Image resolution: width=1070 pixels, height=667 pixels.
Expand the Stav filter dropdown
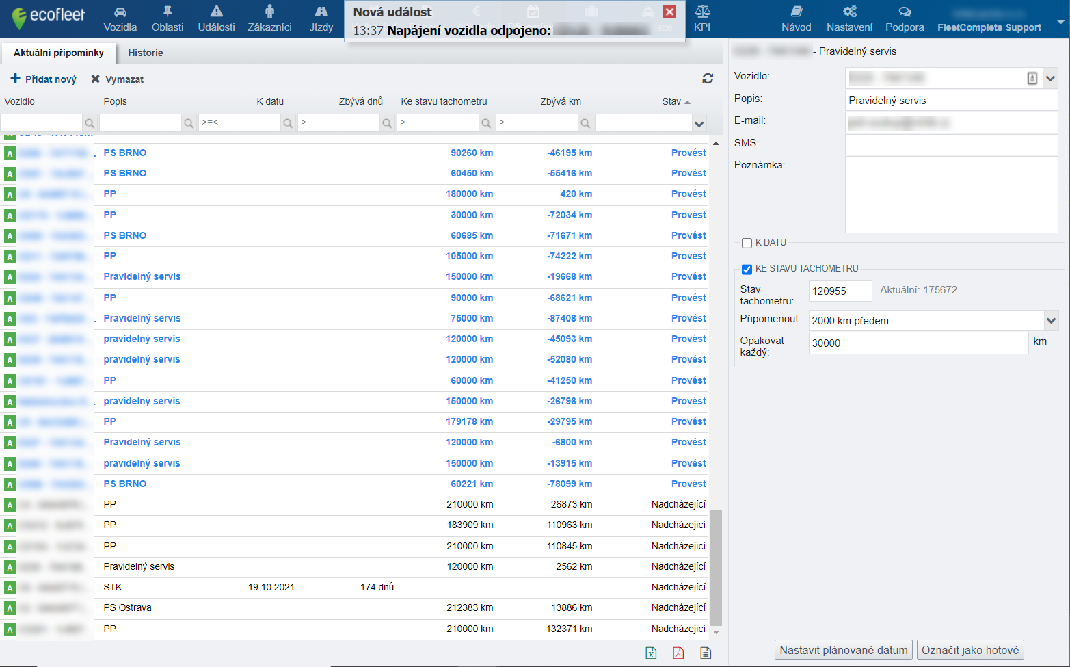[x=699, y=124]
